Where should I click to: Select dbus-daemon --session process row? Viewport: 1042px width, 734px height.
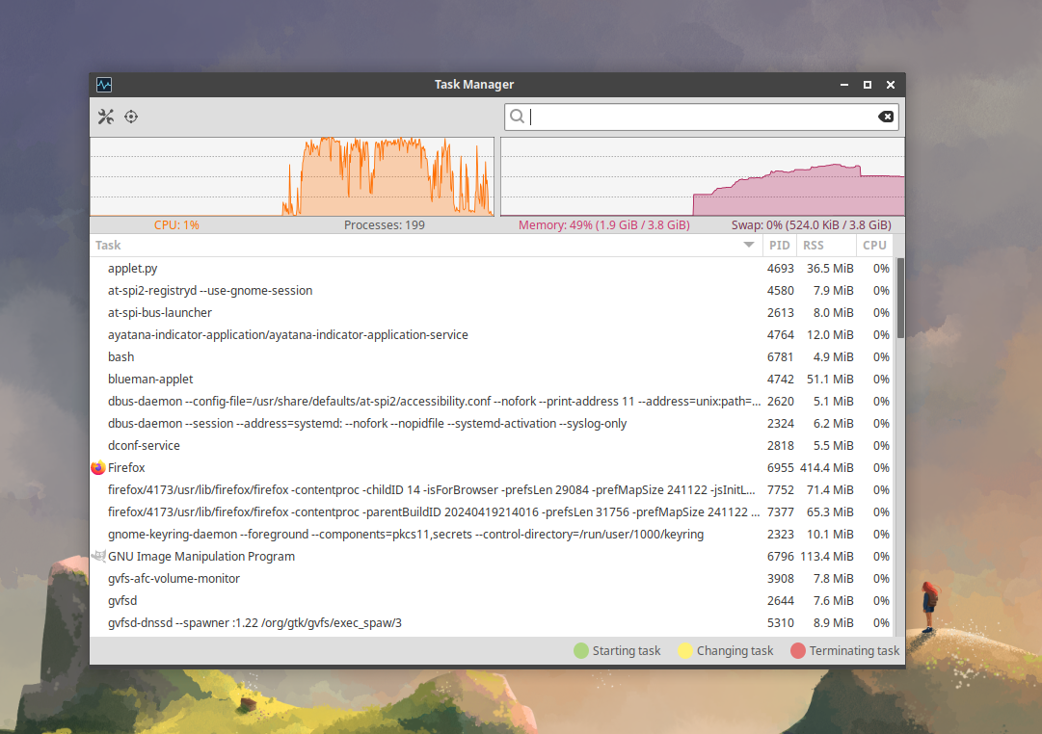[493, 423]
